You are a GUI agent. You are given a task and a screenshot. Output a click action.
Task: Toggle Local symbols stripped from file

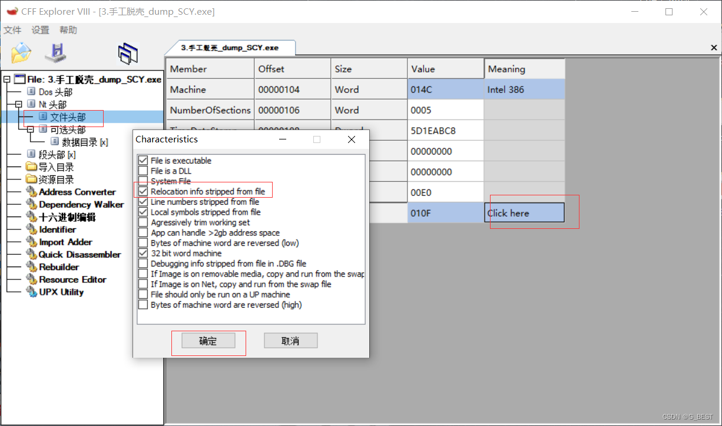(143, 212)
